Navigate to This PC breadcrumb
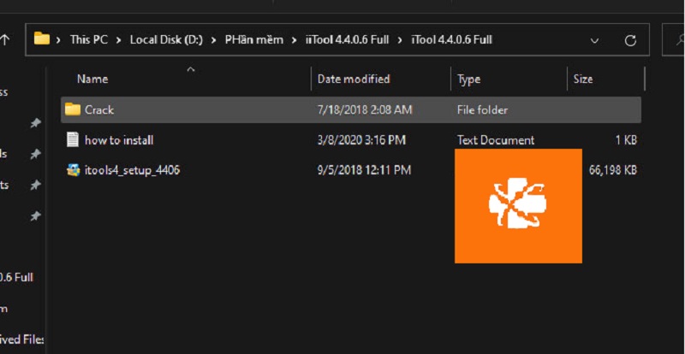Screen dimensions: 685x354 pos(89,39)
